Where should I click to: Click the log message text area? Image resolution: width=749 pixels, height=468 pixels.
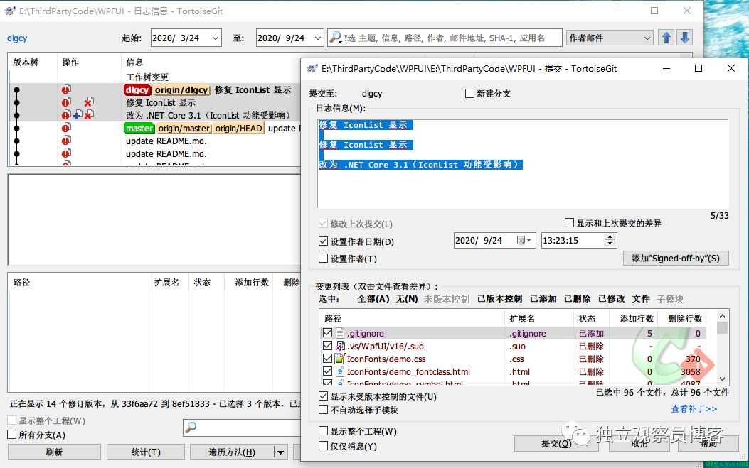tap(523, 163)
